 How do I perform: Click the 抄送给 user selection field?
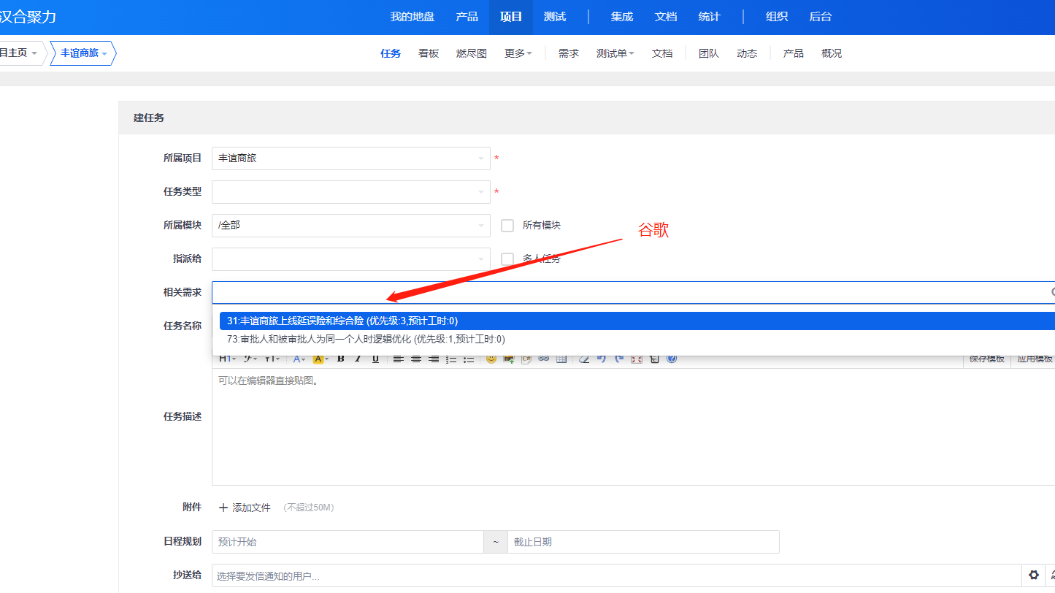pos(616,575)
